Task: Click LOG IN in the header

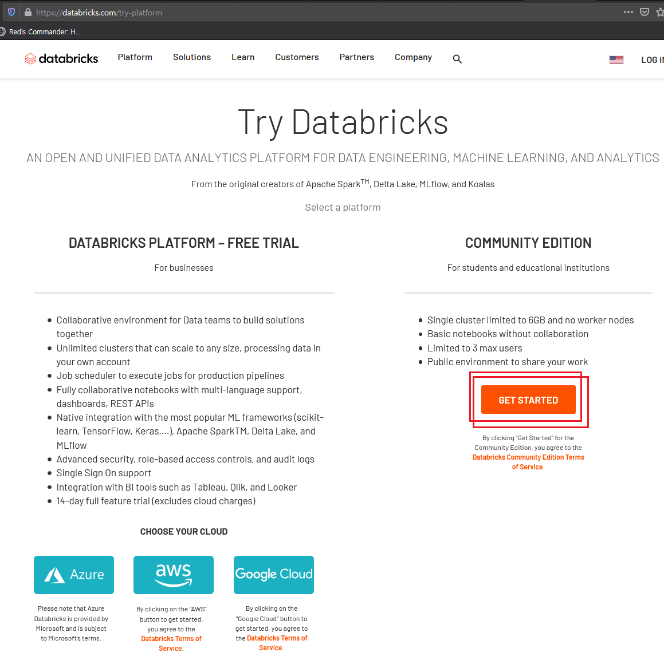Action: pos(652,59)
